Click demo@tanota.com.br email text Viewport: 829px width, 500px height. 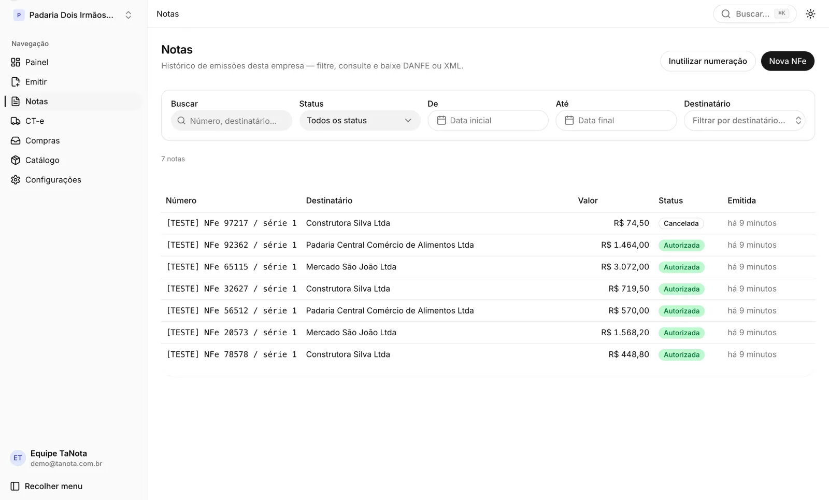pos(66,464)
